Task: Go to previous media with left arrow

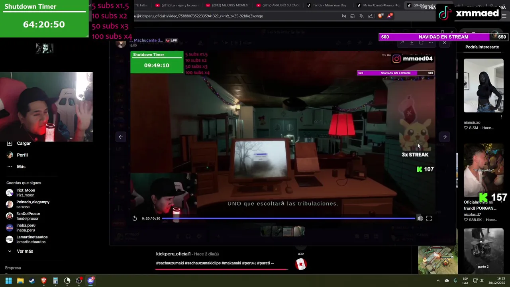Action: (121, 137)
